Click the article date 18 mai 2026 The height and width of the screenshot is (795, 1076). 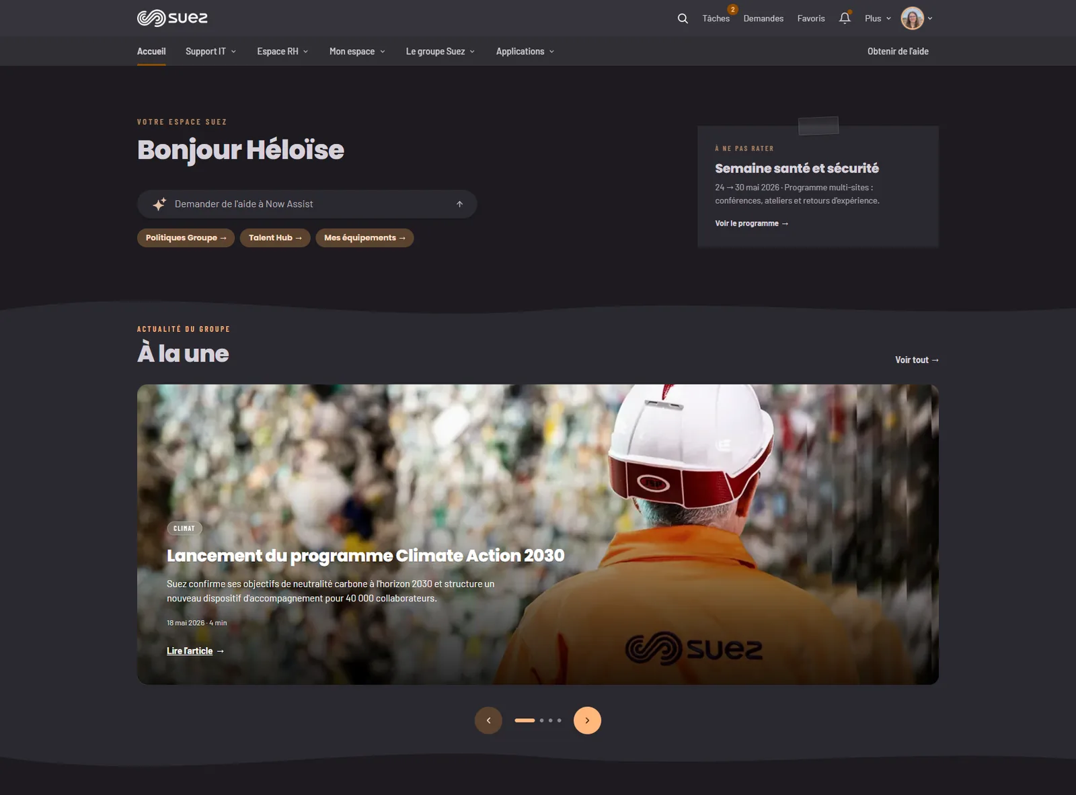tap(186, 623)
